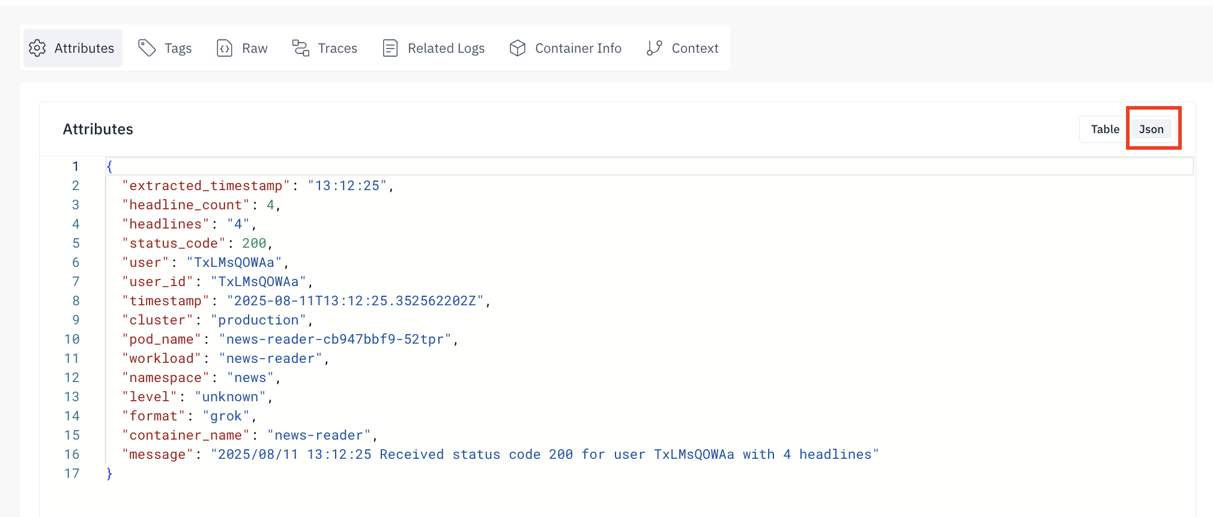The height and width of the screenshot is (517, 1213).
Task: Click the closing brace on line 17
Action: coord(109,474)
